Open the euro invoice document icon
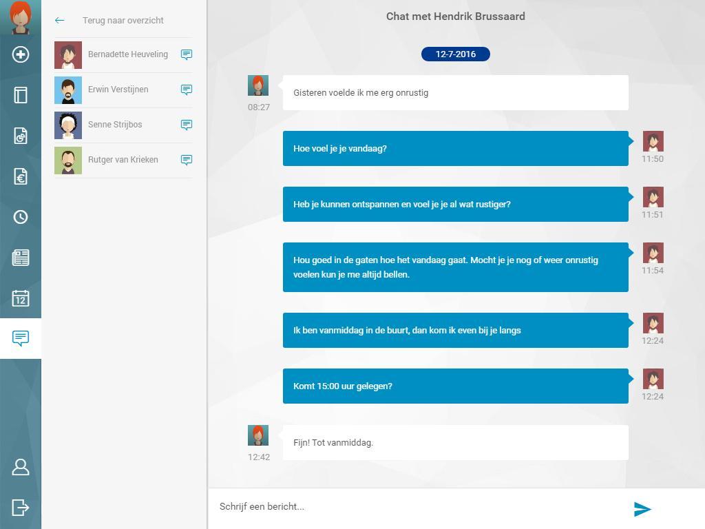 pyautogui.click(x=21, y=176)
